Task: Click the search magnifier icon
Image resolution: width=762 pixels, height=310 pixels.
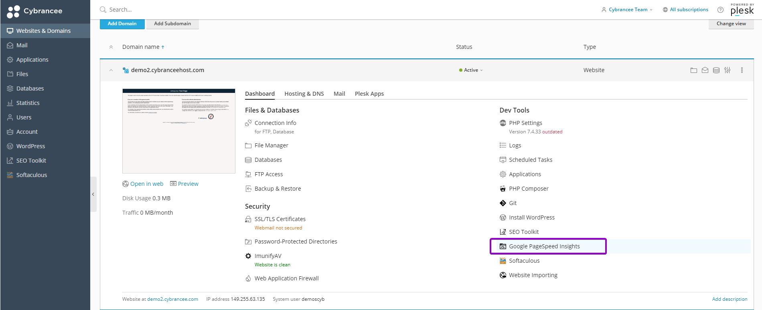Action: tap(103, 10)
